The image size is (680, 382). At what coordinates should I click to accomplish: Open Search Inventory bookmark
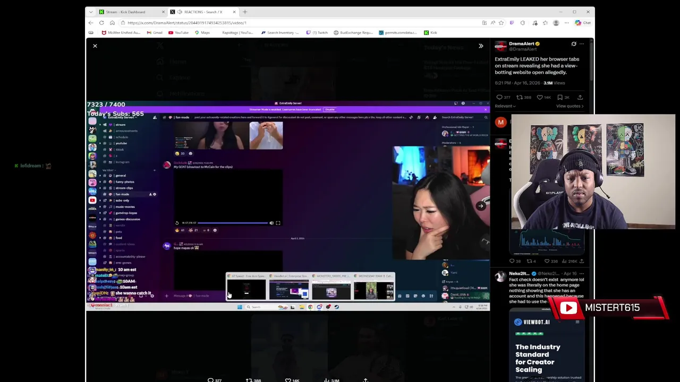click(x=280, y=33)
